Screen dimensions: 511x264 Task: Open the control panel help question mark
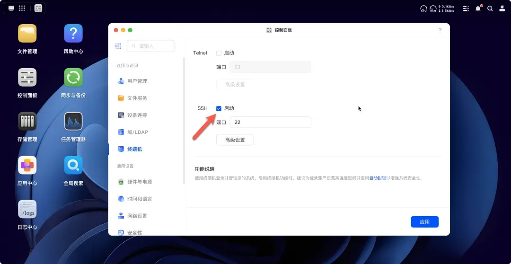[440, 30]
